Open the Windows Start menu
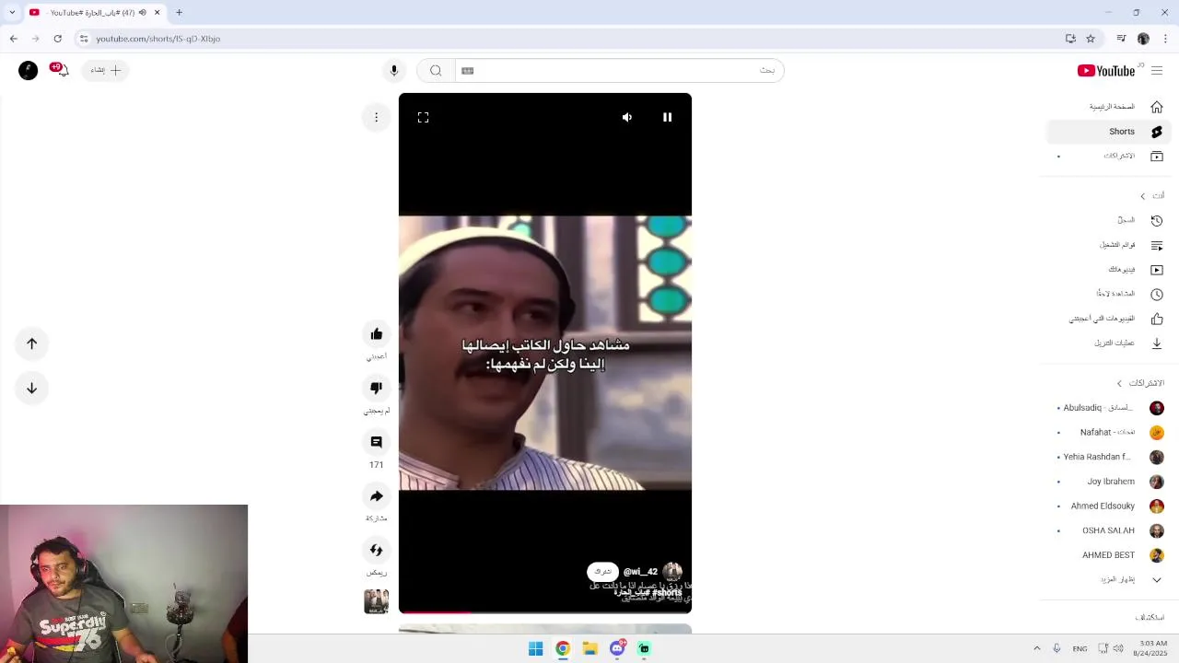The image size is (1179, 663). 535,649
